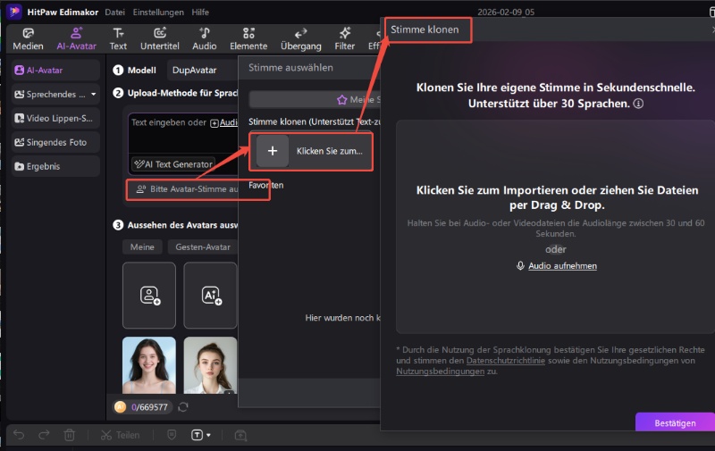The image size is (715, 451).
Task: Select AI-Avatar in the sidebar
Action: click(x=55, y=71)
